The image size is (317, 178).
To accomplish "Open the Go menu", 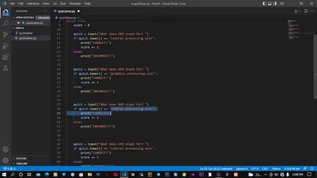I will click(54, 3).
